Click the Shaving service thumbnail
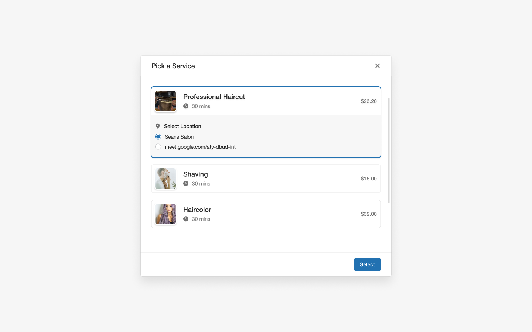Image resolution: width=532 pixels, height=332 pixels. coord(166,179)
